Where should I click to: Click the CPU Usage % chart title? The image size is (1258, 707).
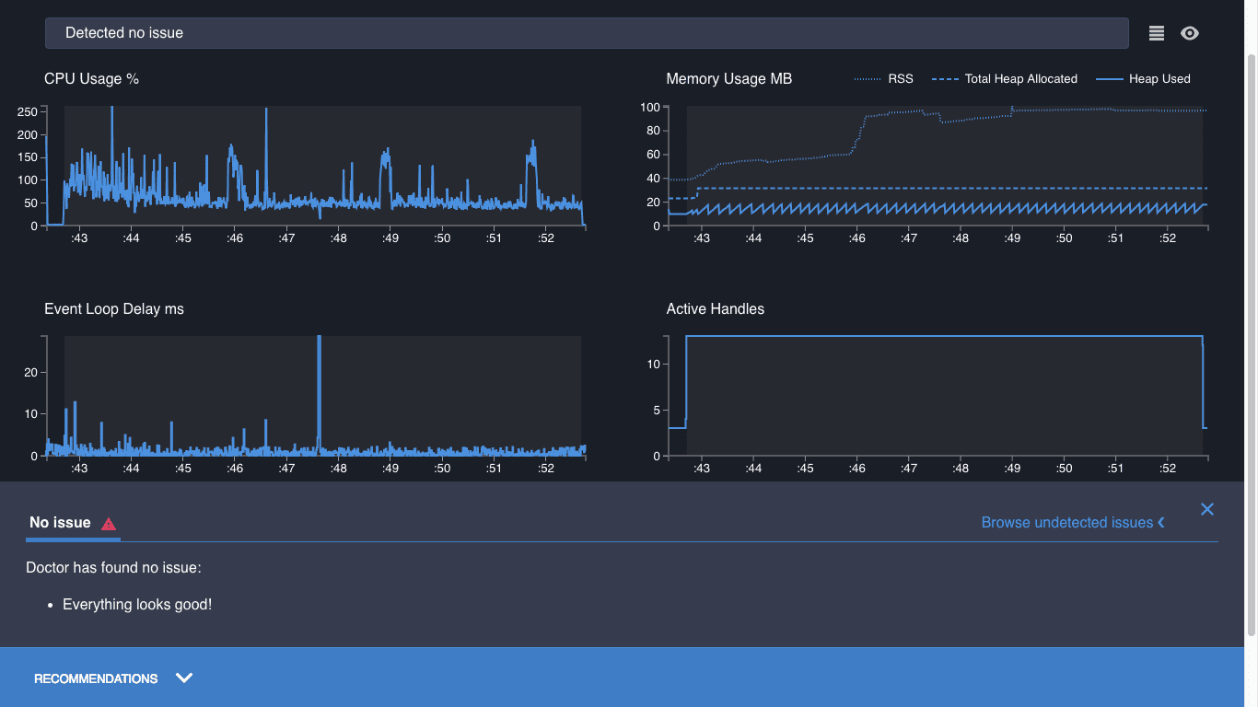[x=91, y=79]
